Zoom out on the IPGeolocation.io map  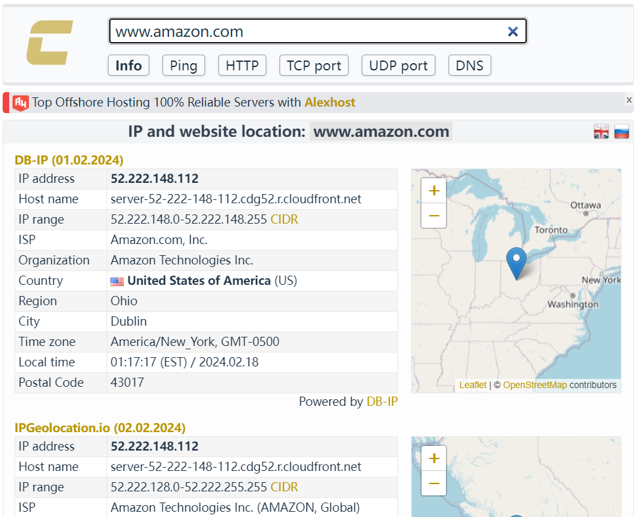434,483
